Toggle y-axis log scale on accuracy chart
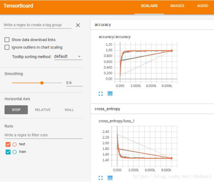Screen dimensions: 214x182 (110, 94)
